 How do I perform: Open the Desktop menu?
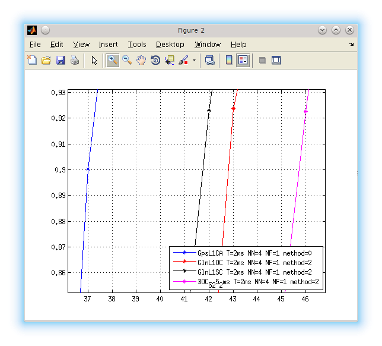pos(170,45)
